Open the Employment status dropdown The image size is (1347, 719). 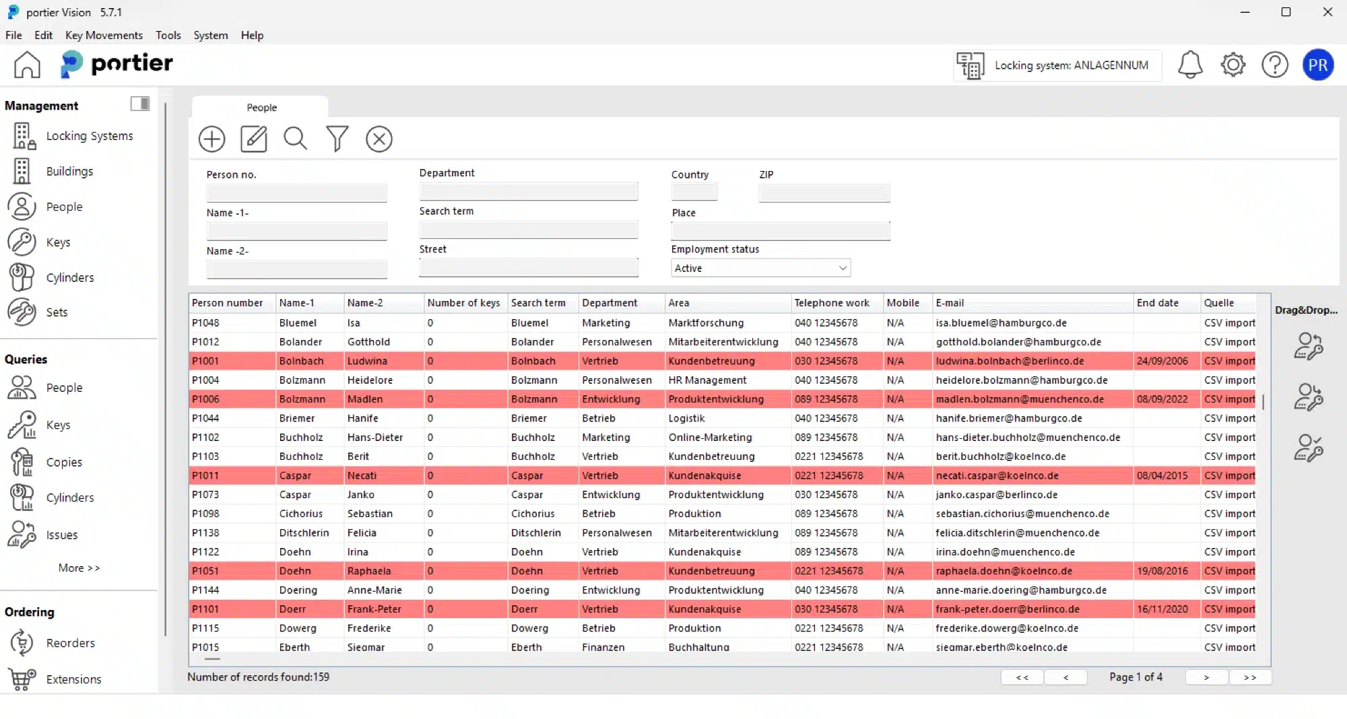(761, 268)
